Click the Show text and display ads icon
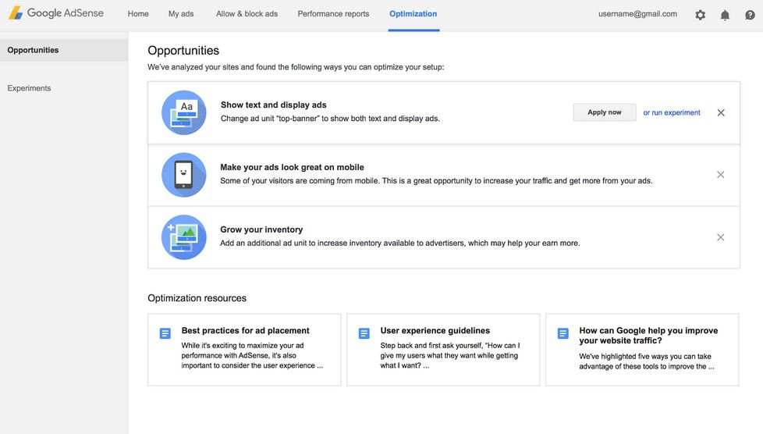 pyautogui.click(x=184, y=112)
